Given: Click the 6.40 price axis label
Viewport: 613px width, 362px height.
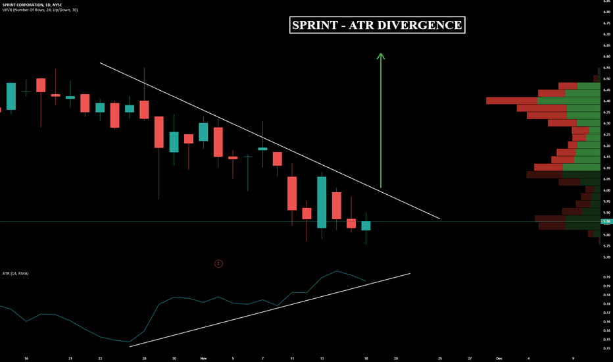Looking at the screenshot, I should point(606,101).
